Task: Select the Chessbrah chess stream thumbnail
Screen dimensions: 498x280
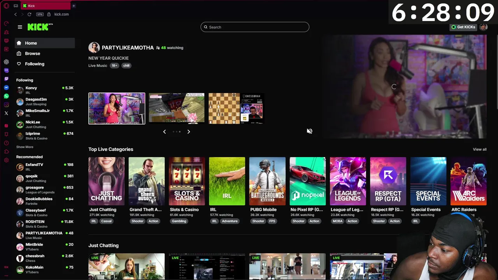Action: click(237, 108)
